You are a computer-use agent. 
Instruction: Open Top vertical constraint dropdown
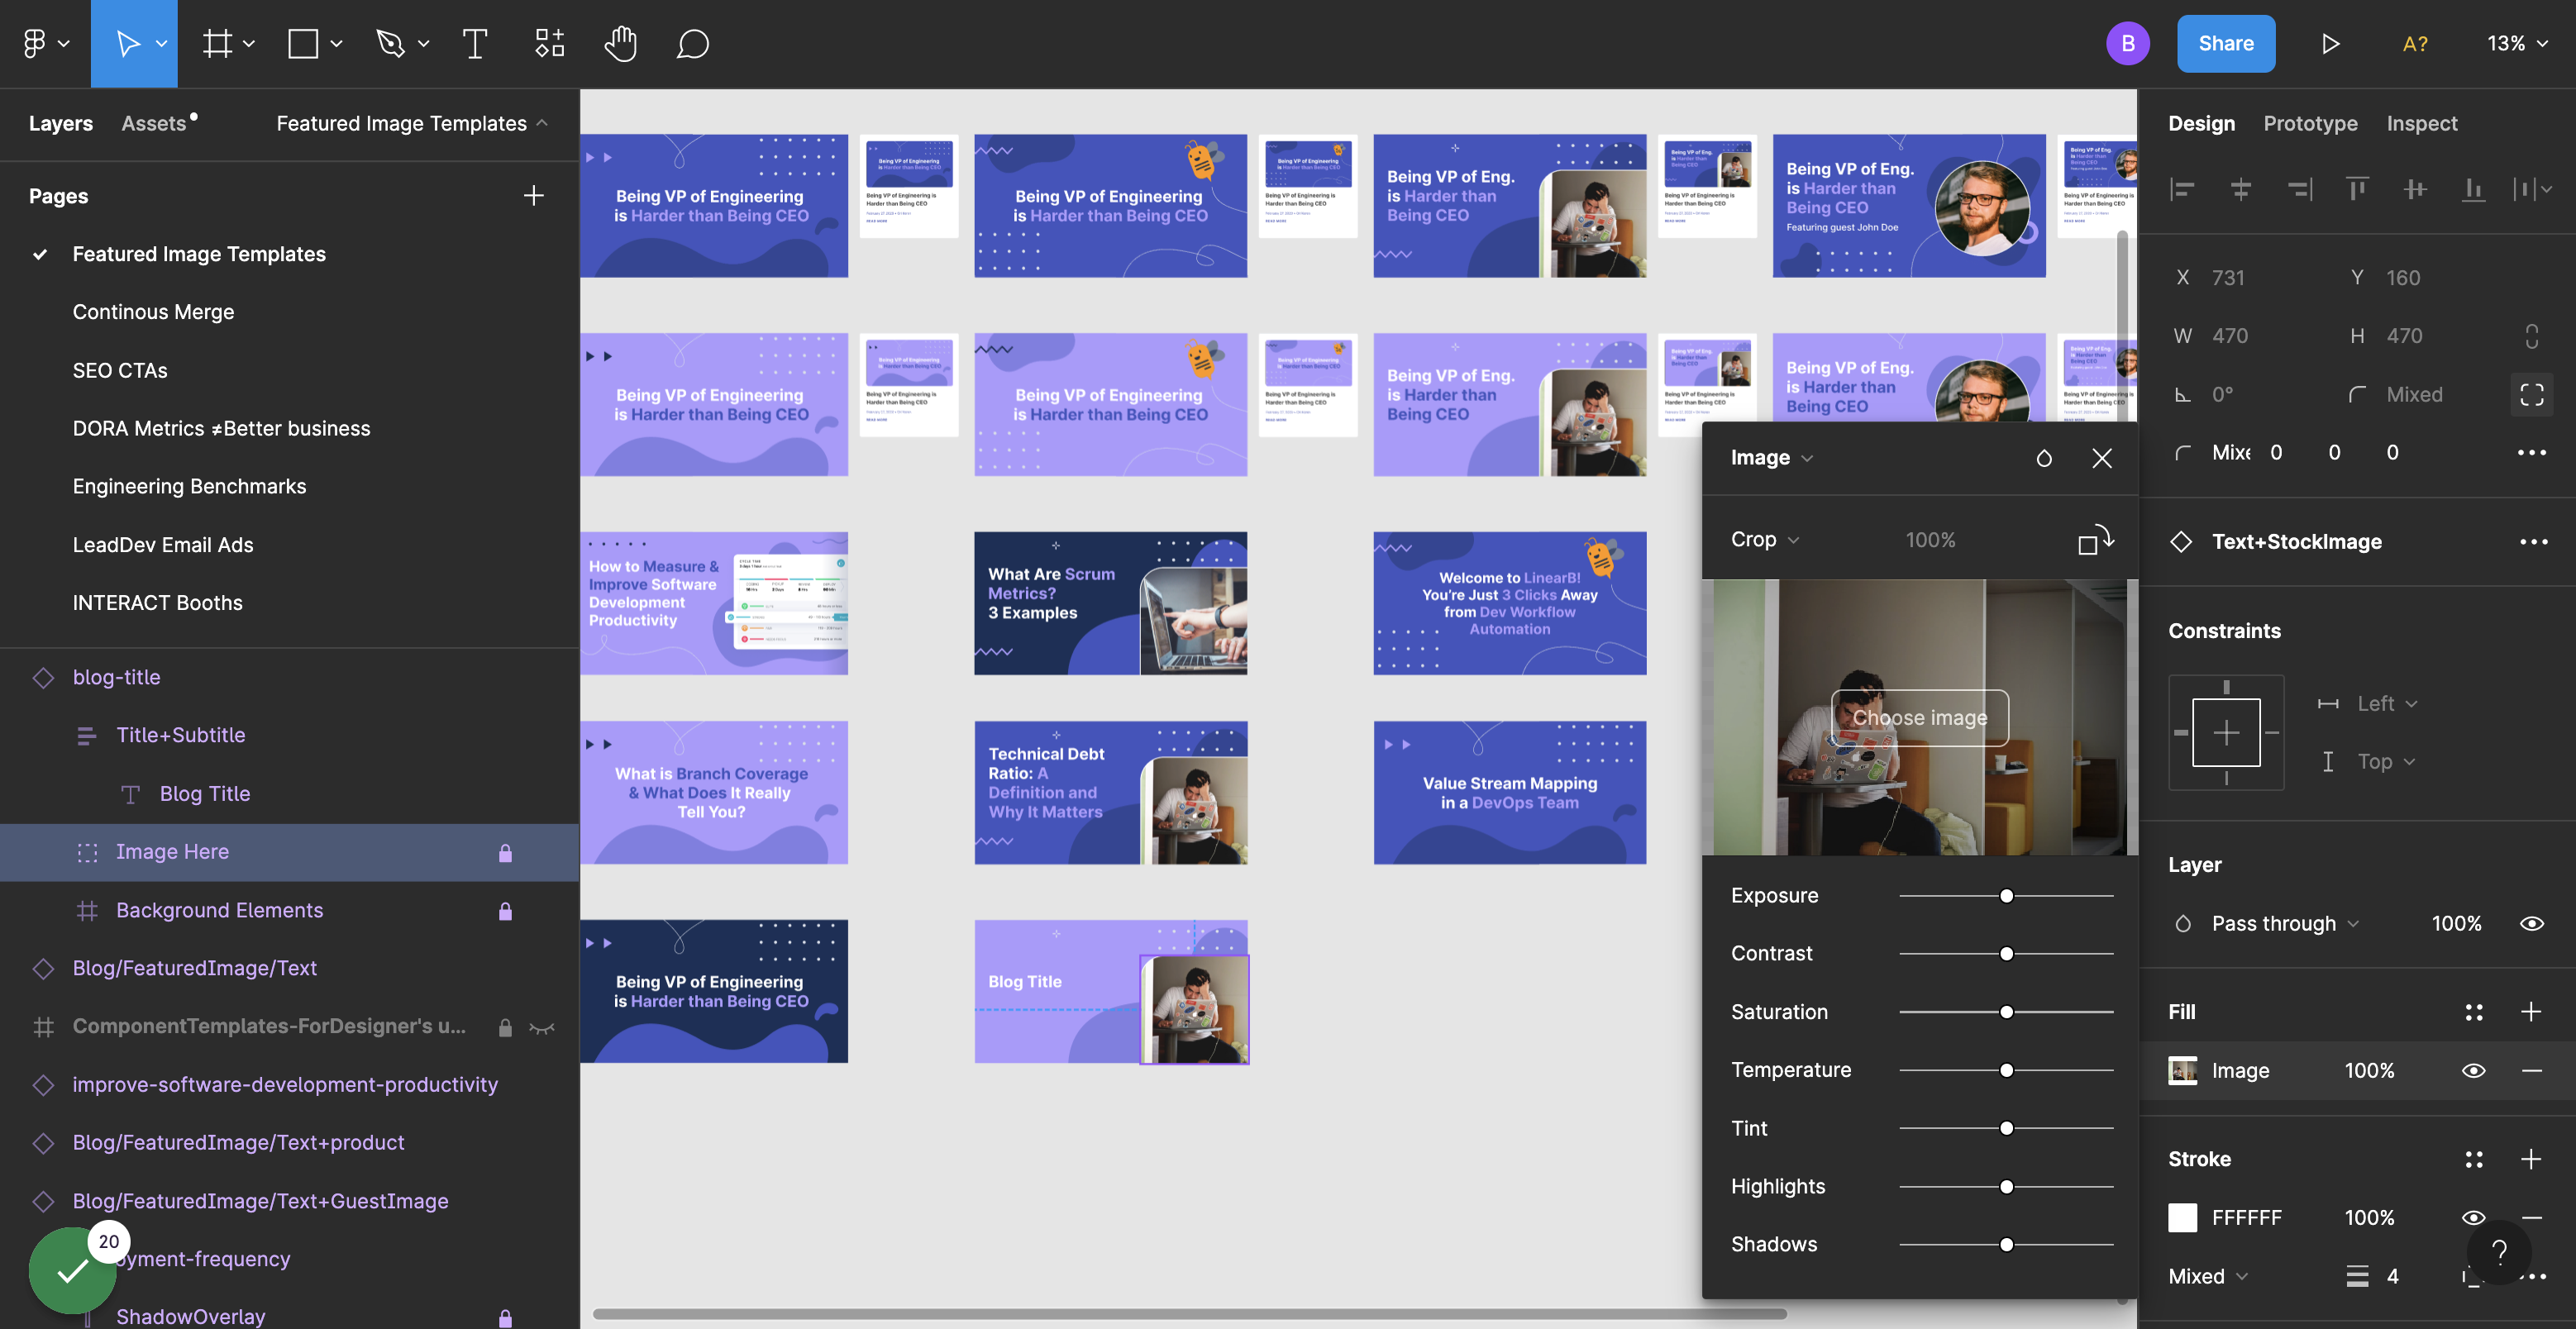point(2386,762)
